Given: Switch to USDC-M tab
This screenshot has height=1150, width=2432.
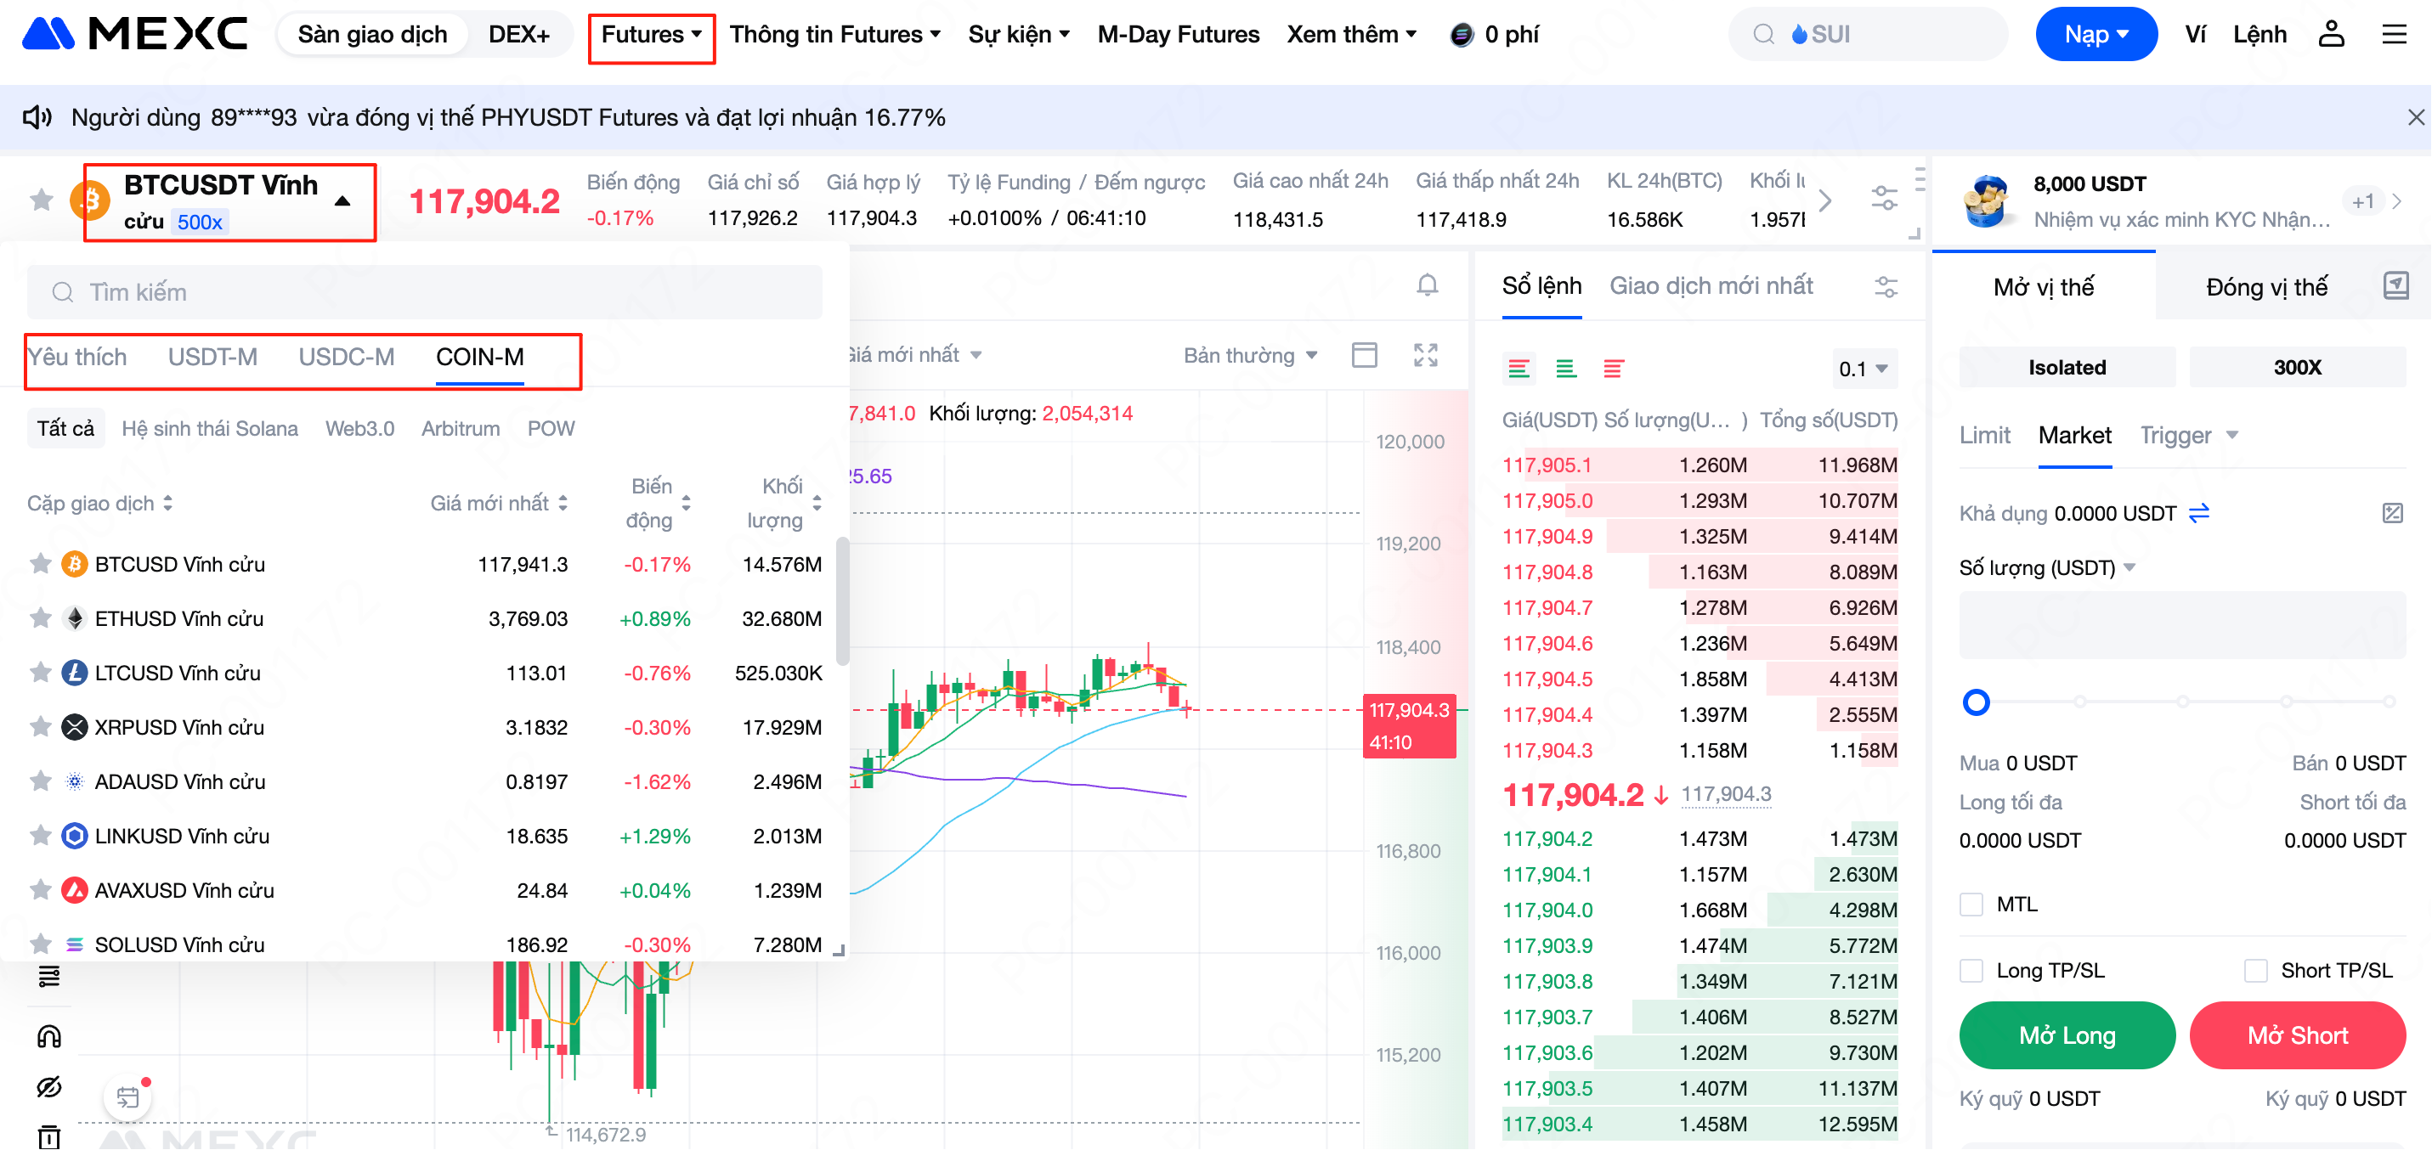Looking at the screenshot, I should pos(347,358).
